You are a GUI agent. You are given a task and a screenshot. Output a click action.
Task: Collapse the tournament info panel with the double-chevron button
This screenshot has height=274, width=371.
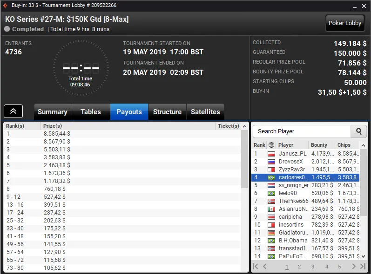click(x=13, y=111)
